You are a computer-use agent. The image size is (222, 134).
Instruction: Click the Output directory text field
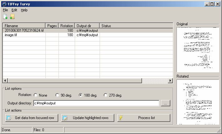click(96, 103)
